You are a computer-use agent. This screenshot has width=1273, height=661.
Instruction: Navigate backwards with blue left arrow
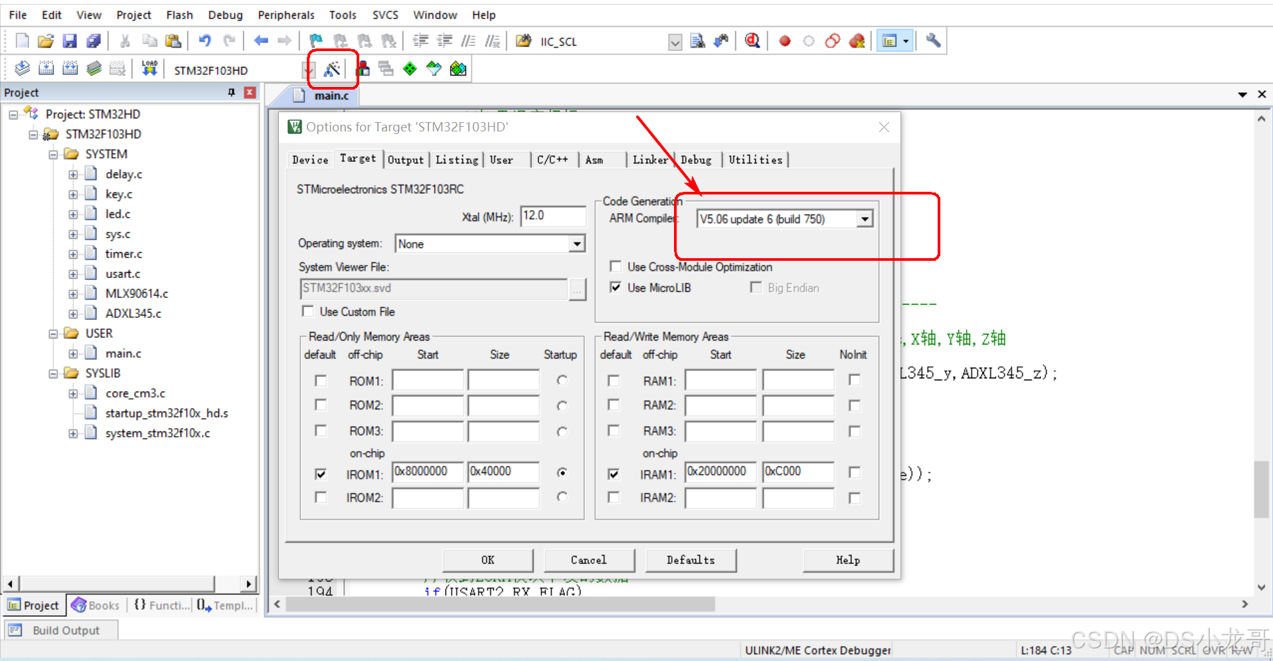point(261,41)
